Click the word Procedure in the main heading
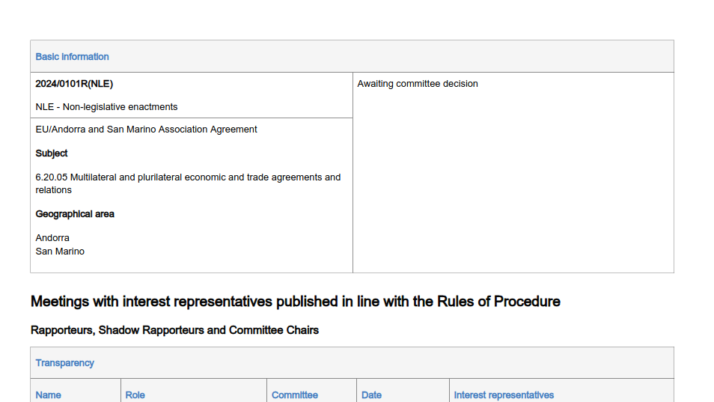 click(x=528, y=302)
